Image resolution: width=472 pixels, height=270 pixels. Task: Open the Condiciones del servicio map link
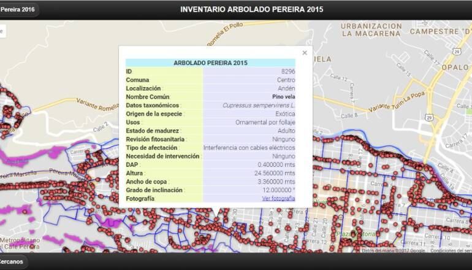coord(451,250)
